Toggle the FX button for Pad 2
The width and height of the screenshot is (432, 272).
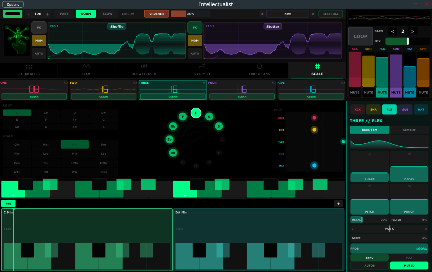195,27
